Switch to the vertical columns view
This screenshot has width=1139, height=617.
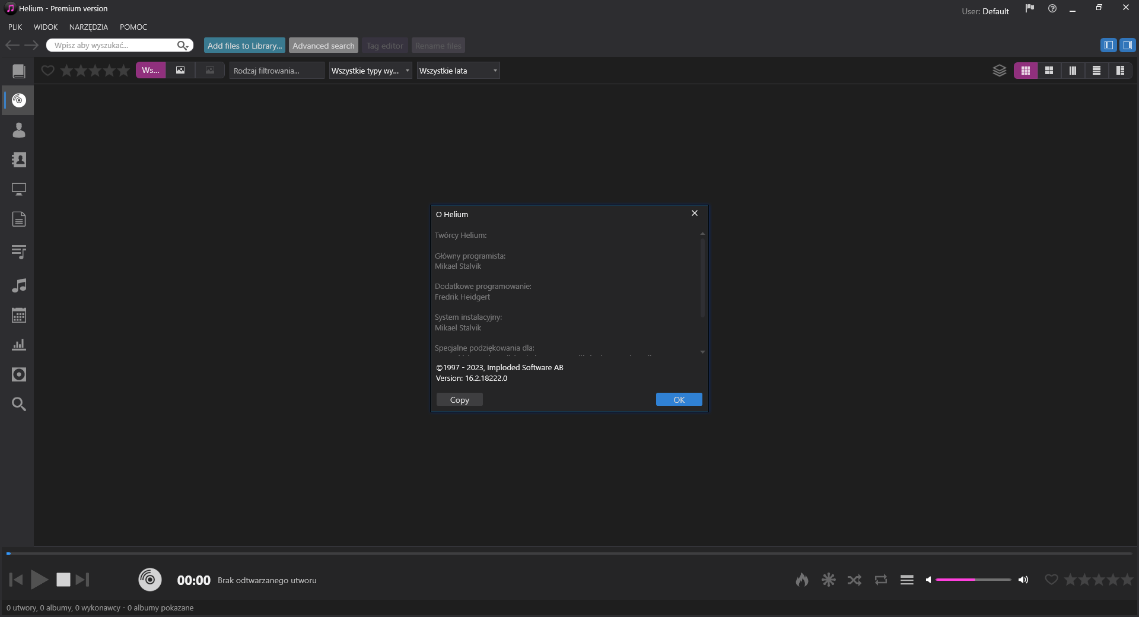click(1073, 71)
